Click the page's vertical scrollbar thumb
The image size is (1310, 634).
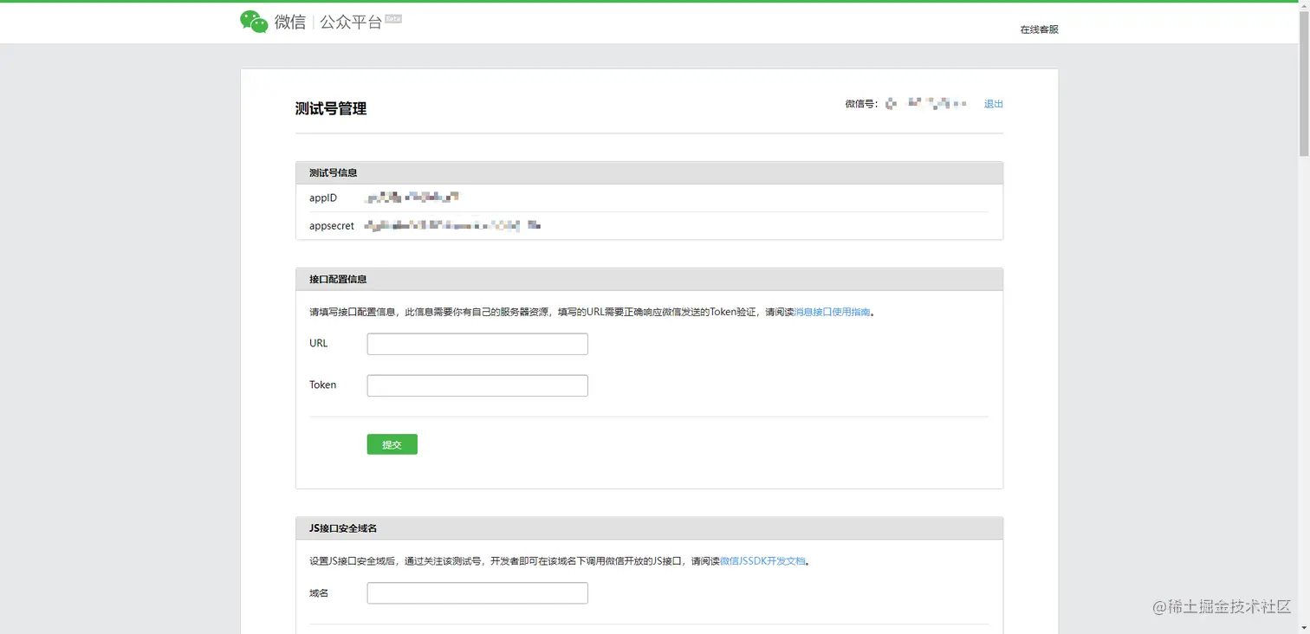coord(1304,82)
